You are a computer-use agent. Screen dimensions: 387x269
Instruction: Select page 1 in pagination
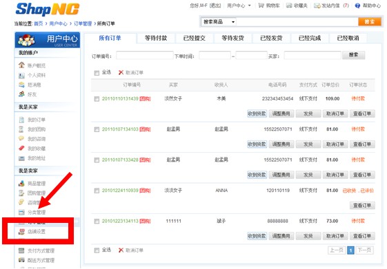click(x=350, y=250)
